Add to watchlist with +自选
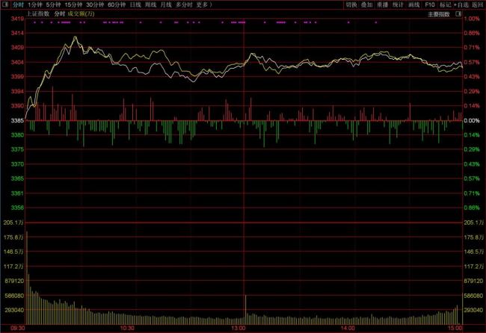The width and height of the screenshot is (486, 333). (461, 4)
